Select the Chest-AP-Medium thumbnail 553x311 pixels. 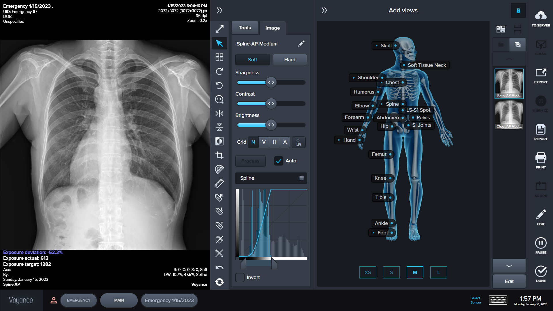pyautogui.click(x=509, y=115)
